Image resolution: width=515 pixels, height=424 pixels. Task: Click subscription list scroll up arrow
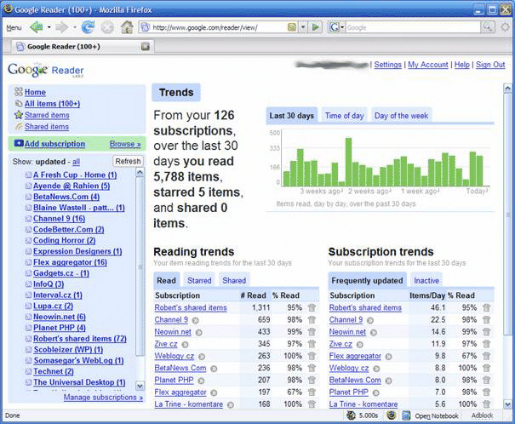coord(140,173)
